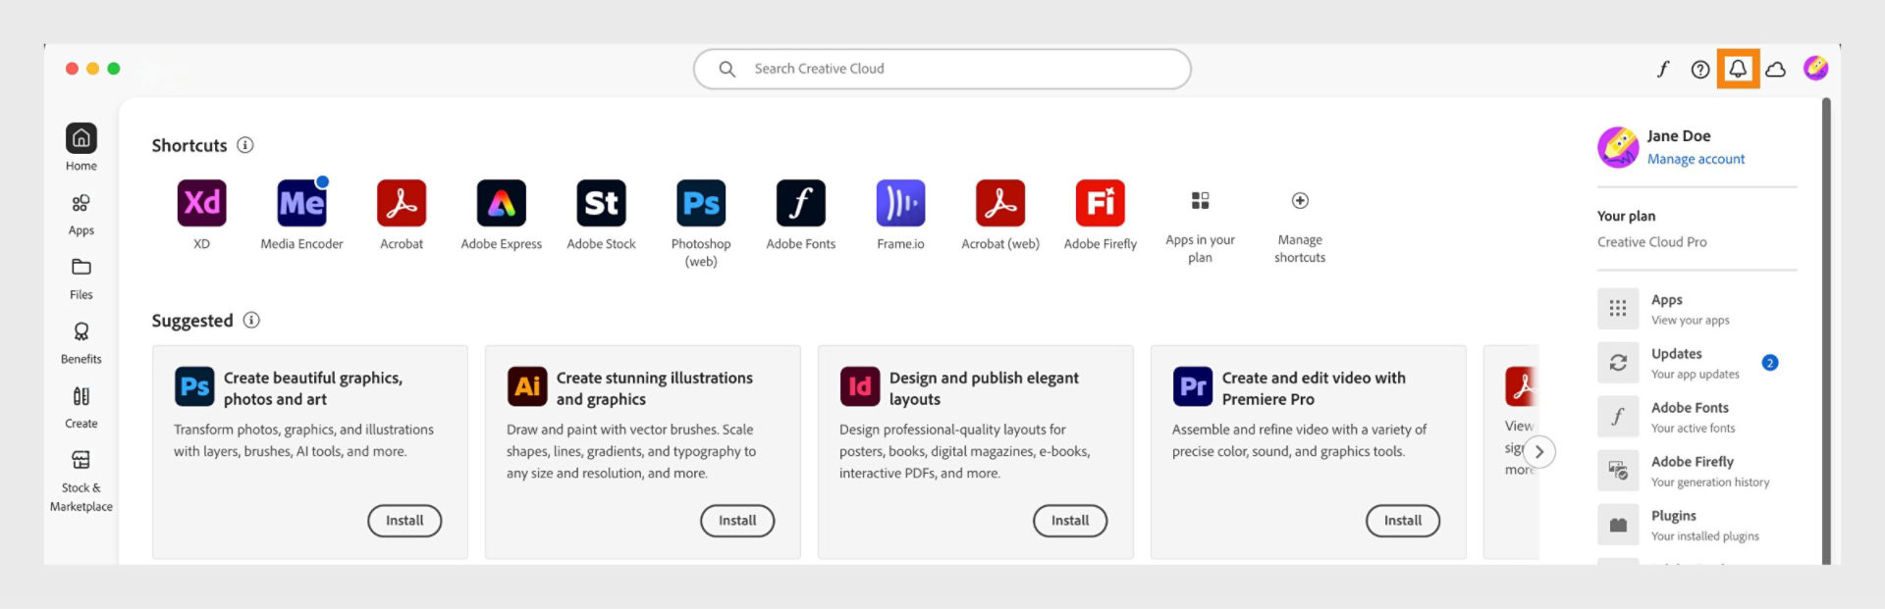
Task: Open Adobe Stock shortcut
Action: 601,203
